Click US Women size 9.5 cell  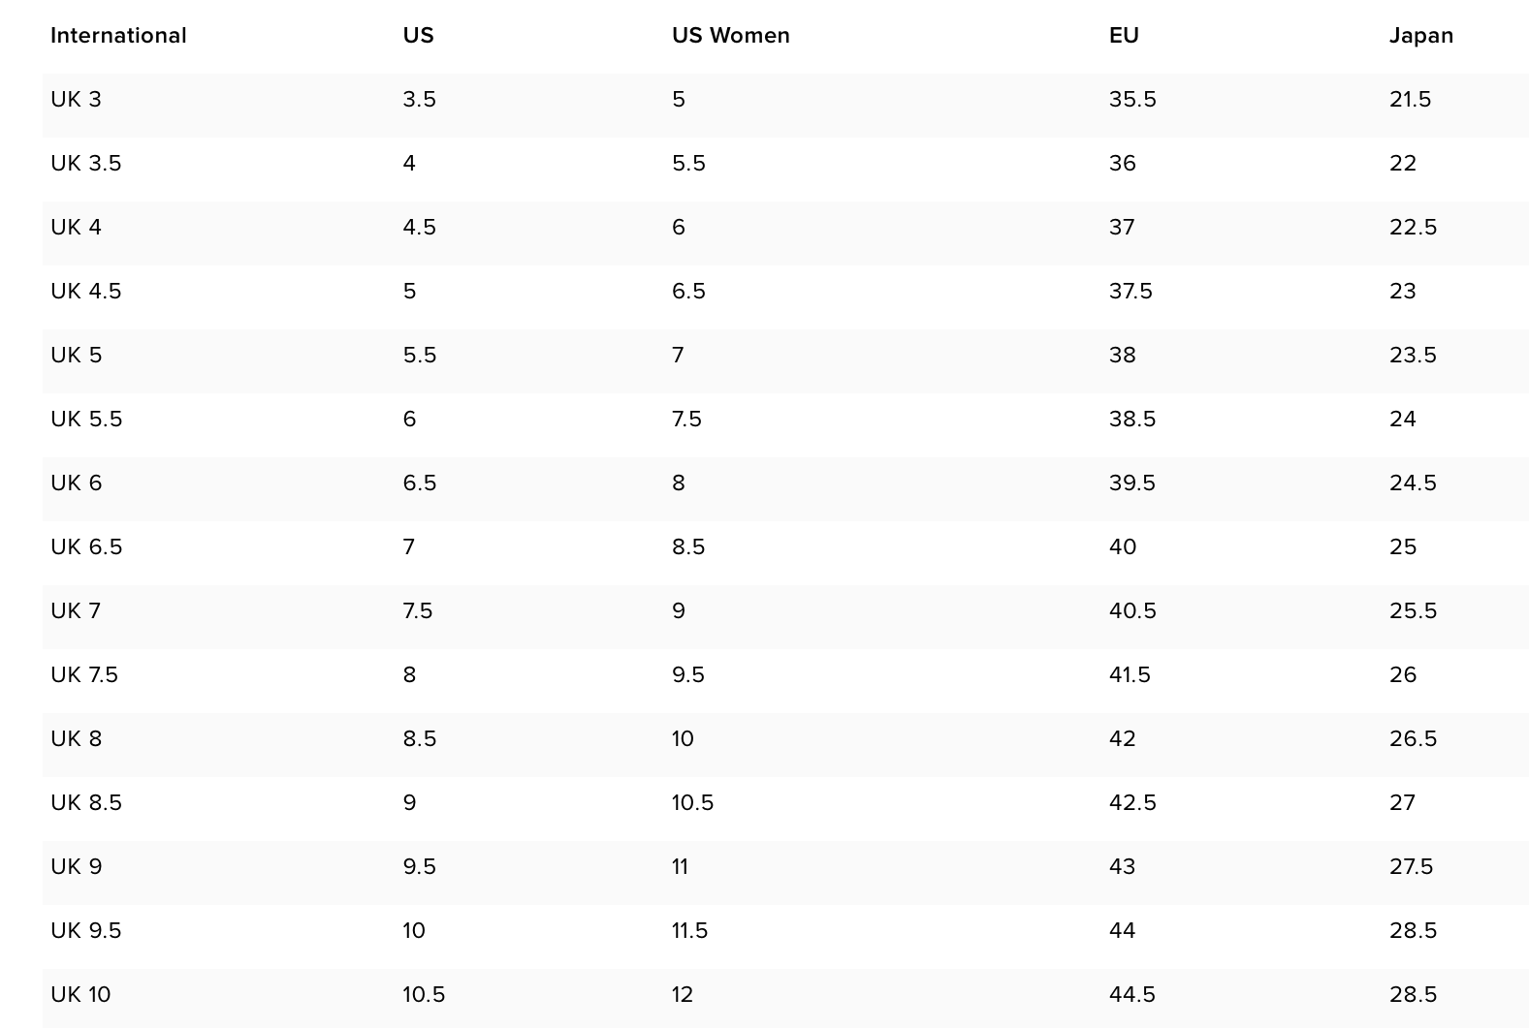tap(687, 675)
